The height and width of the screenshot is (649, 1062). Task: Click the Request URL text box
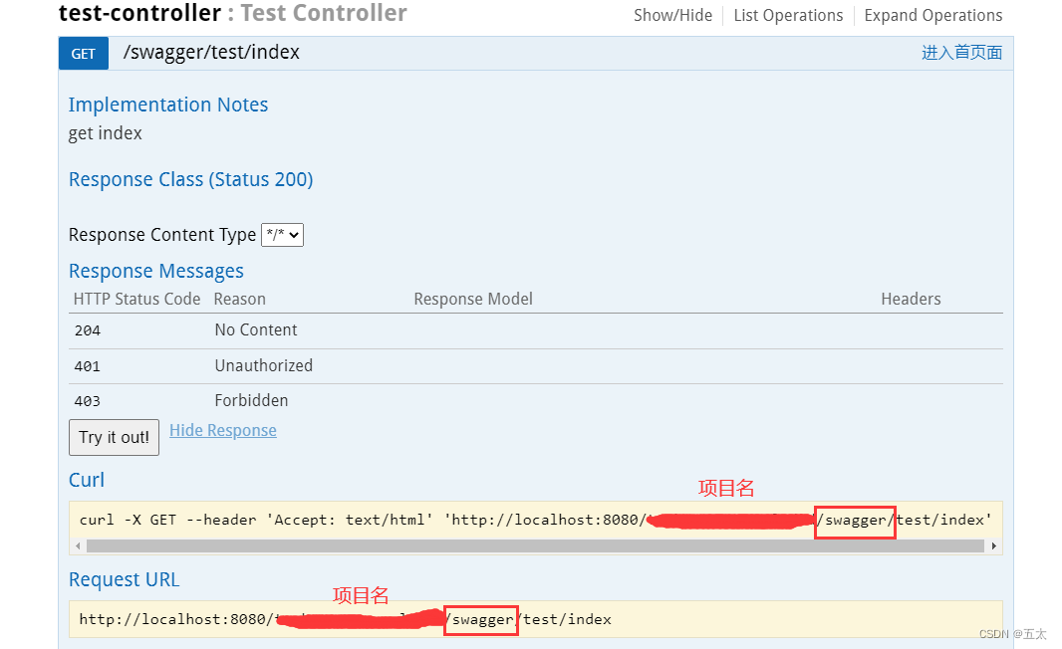coord(535,619)
